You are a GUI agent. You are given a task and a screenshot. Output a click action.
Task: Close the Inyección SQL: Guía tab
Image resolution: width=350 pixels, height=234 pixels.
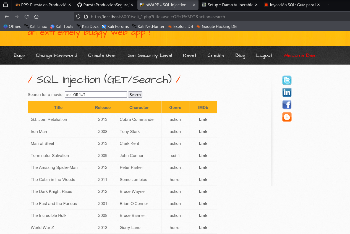[318, 5]
